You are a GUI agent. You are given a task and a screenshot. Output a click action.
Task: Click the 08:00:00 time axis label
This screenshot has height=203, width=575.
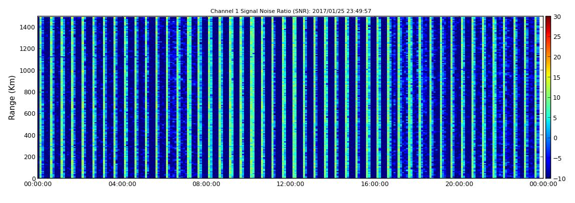206,184
